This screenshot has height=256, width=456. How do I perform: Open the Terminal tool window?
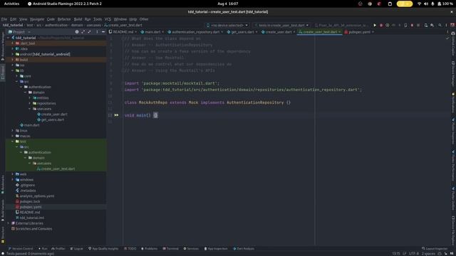pos(171,249)
